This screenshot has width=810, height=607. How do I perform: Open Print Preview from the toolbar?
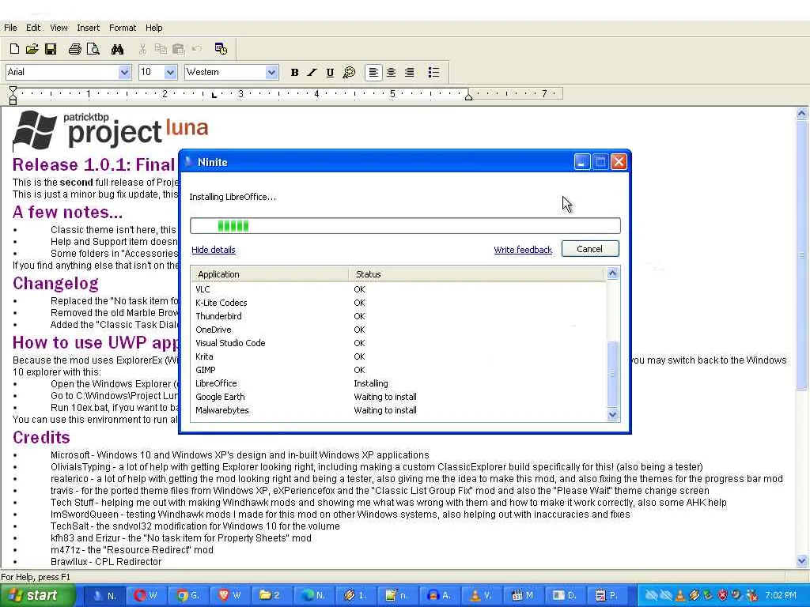93,49
